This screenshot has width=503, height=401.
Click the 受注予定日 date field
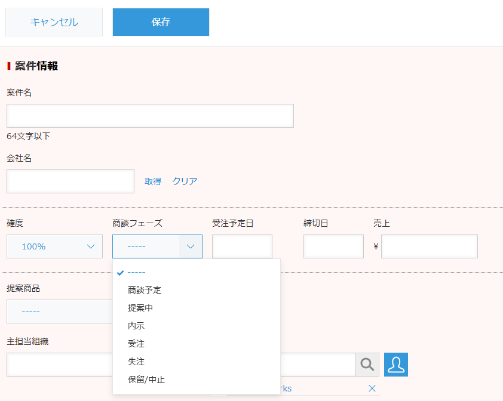click(x=242, y=246)
